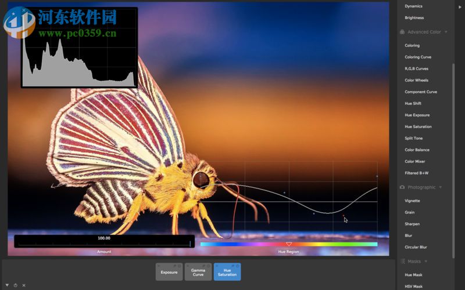This screenshot has width=465, height=290.
Task: Add the HSV Mask filter
Action: tap(413, 287)
